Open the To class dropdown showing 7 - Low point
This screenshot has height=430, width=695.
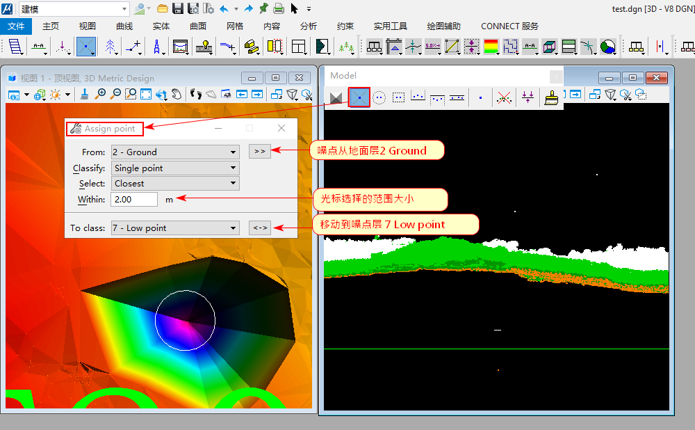(x=174, y=228)
